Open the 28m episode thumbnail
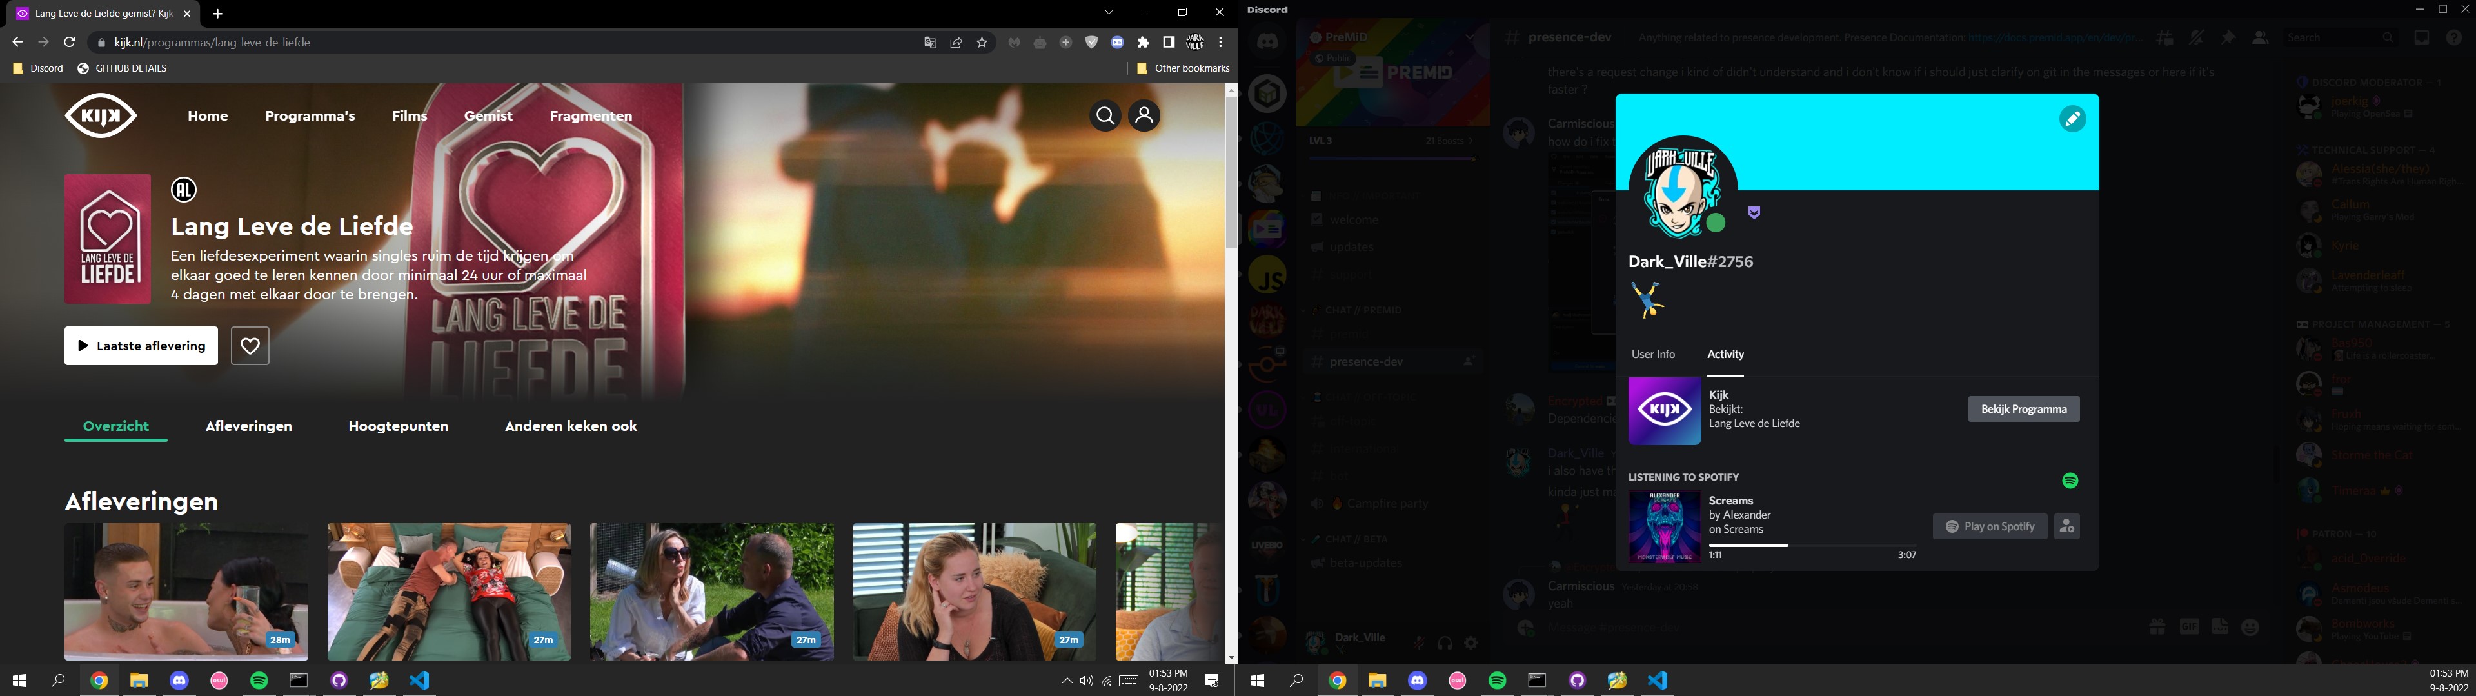This screenshot has width=2476, height=696. point(186,592)
